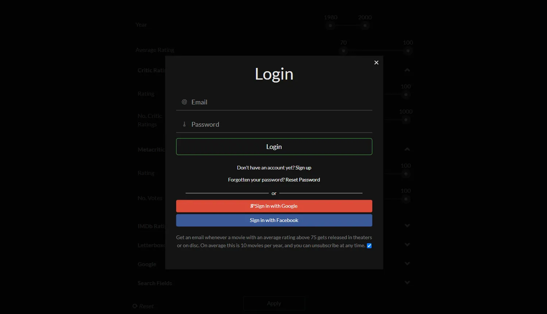Image resolution: width=547 pixels, height=314 pixels.
Task: Click the No. Votes label
Action: click(150, 198)
